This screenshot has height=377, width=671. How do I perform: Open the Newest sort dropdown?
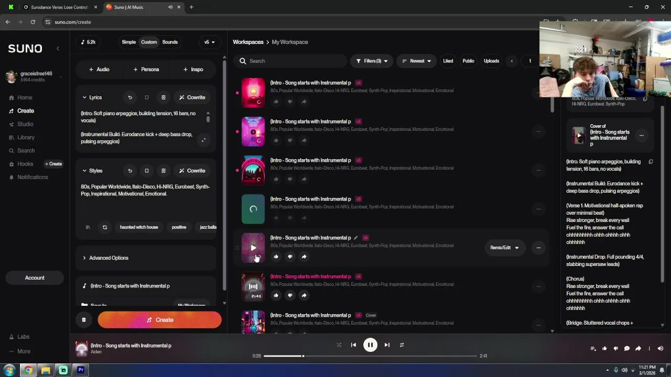pyautogui.click(x=416, y=61)
